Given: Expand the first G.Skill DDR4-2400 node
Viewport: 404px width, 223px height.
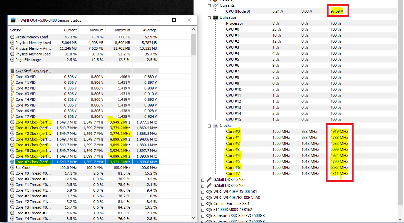Looking at the screenshot, I should pos(203,180).
